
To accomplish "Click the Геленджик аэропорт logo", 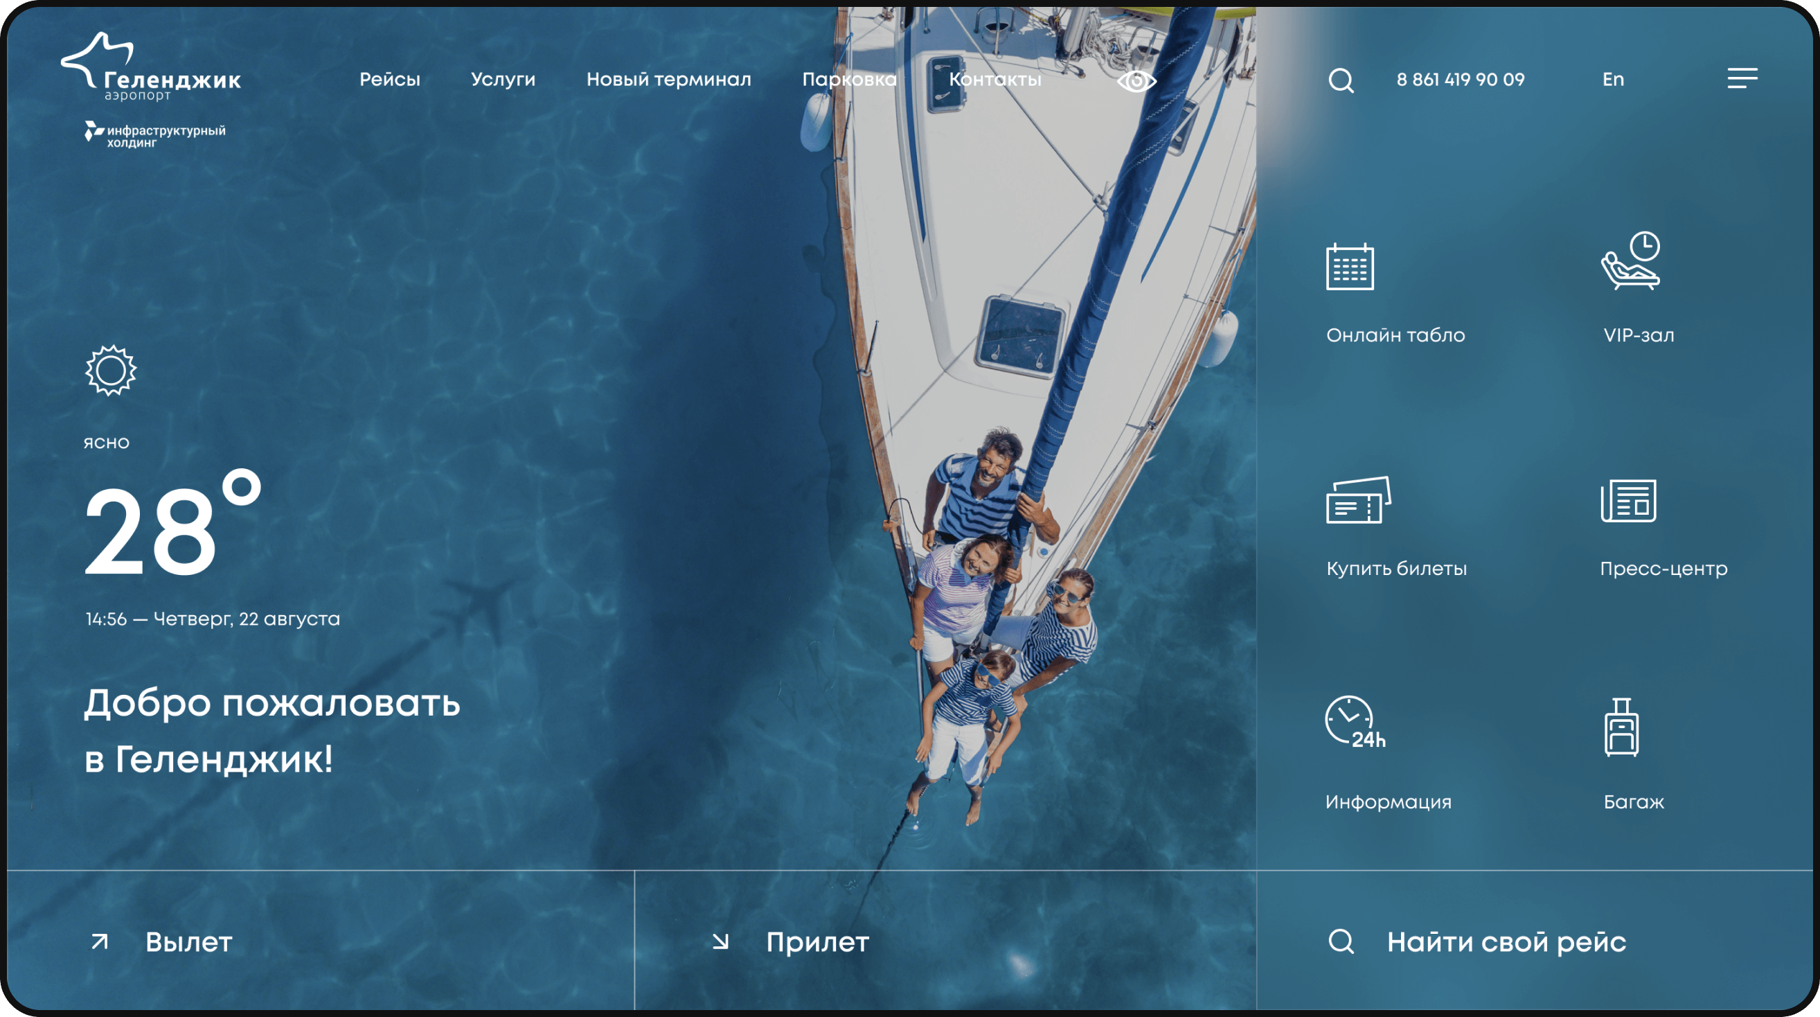I will [x=150, y=67].
